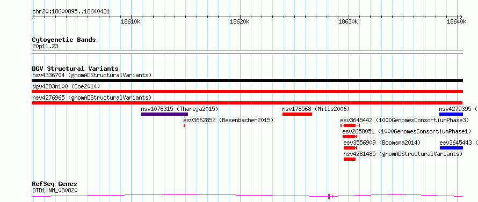Click the DTD1|NM_080820 gene label

point(55,190)
